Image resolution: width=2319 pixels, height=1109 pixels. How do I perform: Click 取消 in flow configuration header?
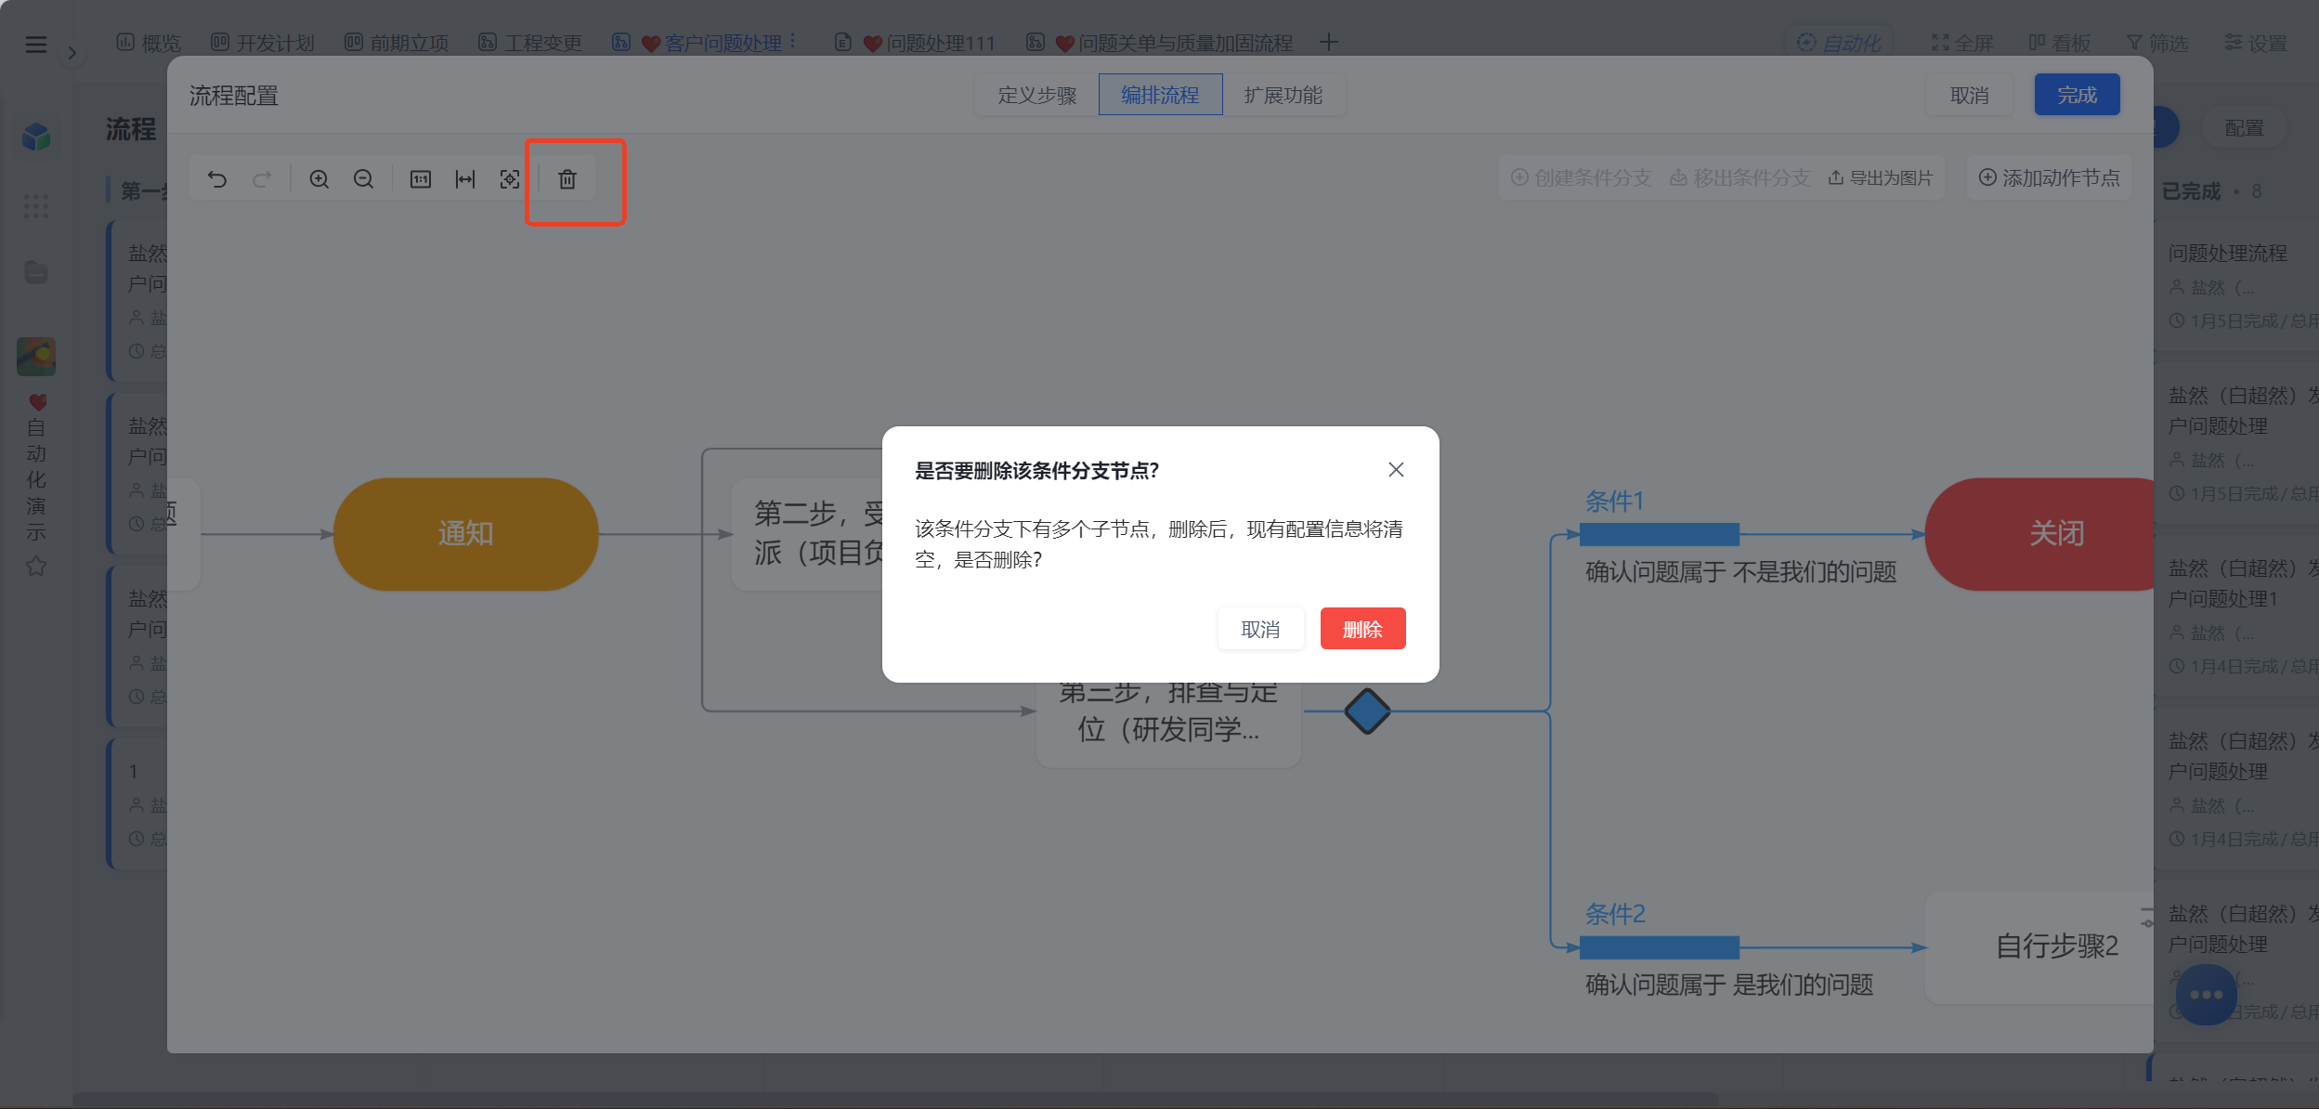[1969, 95]
